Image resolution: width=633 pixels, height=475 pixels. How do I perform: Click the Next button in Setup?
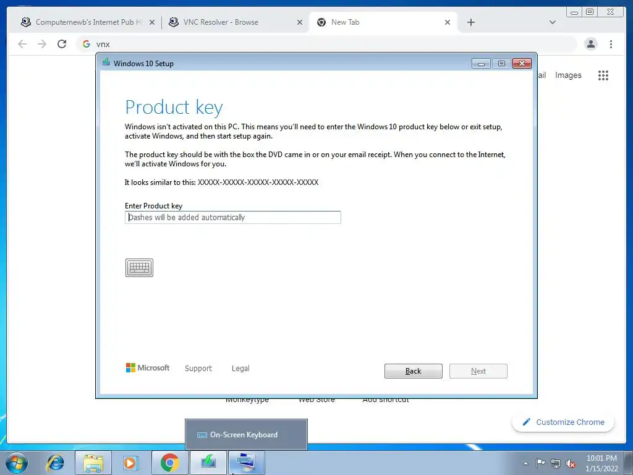[x=478, y=371]
